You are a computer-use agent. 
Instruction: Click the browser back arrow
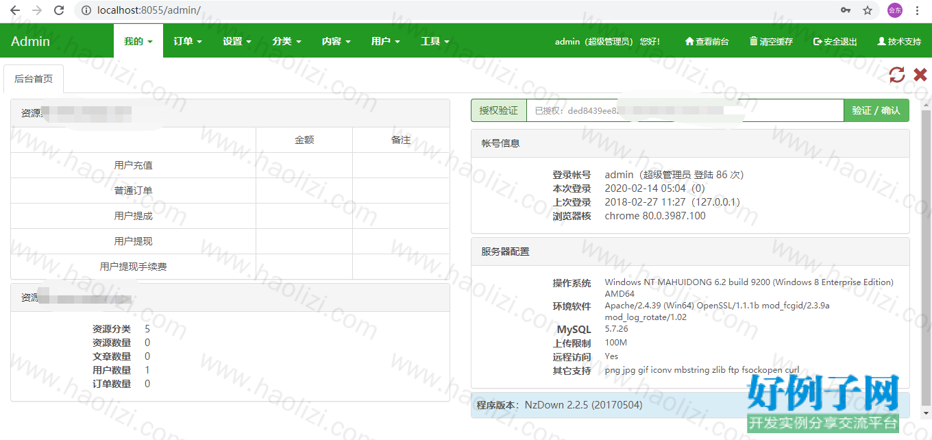(15, 11)
